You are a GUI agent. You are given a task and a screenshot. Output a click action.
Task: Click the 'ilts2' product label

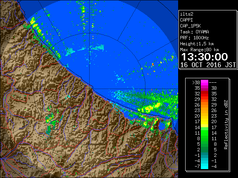(187, 14)
